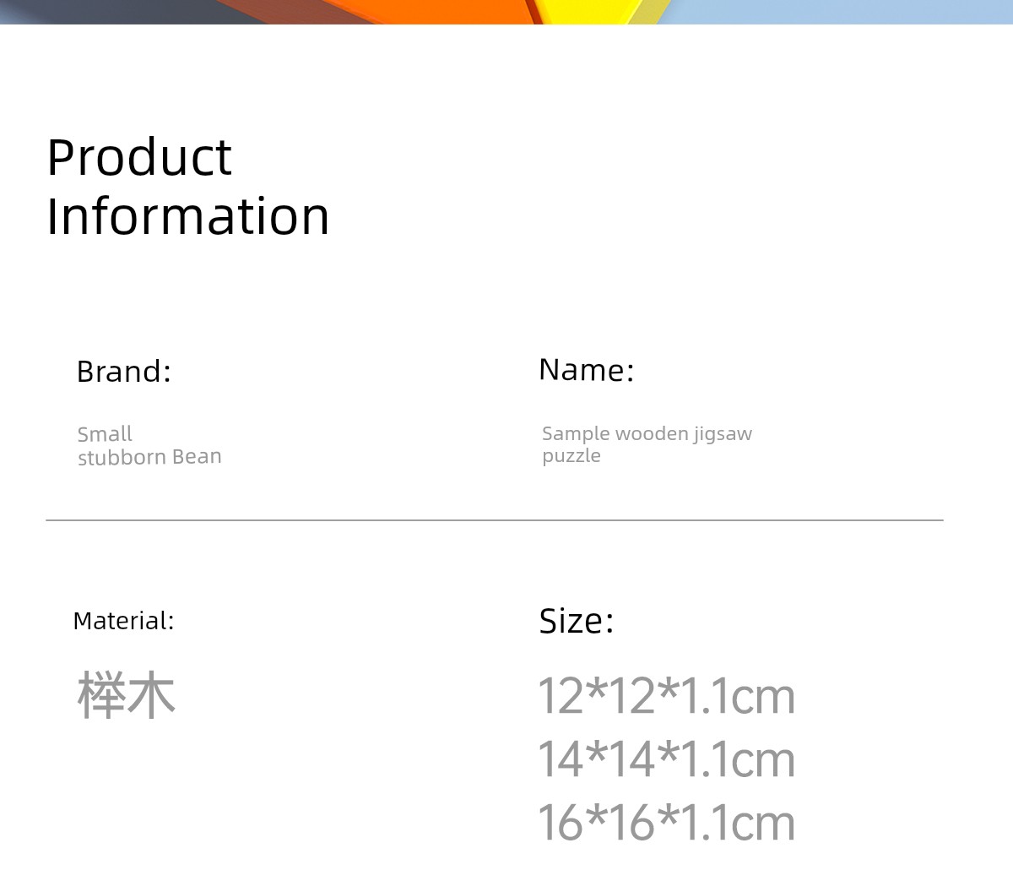This screenshot has width=1013, height=881.
Task: Pick the 16*16*1.1cm size option
Action: pyautogui.click(x=666, y=823)
